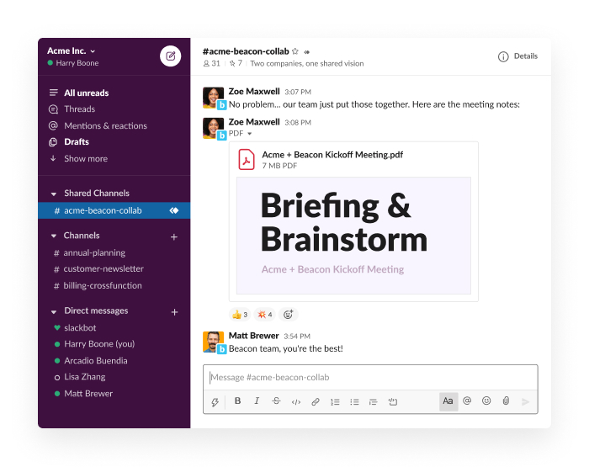Open Mentions & reactions in sidebar

(x=105, y=125)
